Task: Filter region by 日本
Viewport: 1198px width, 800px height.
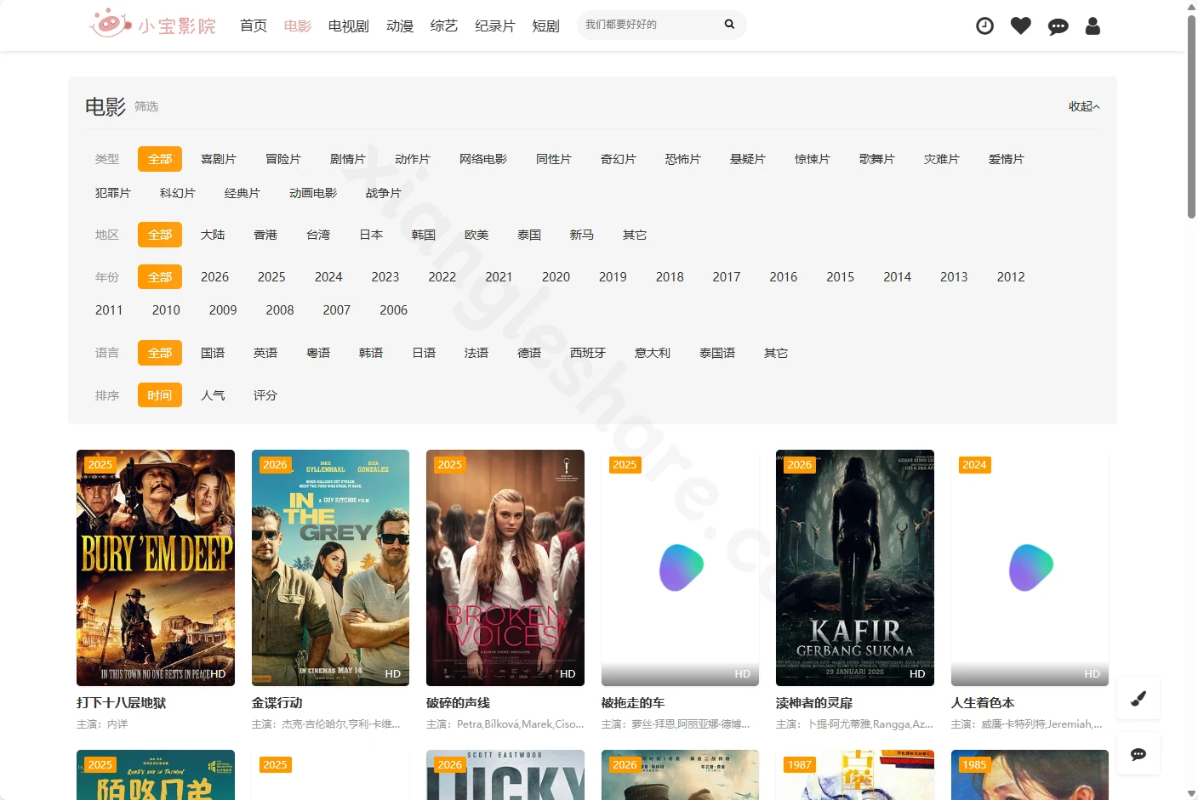Action: (x=371, y=235)
